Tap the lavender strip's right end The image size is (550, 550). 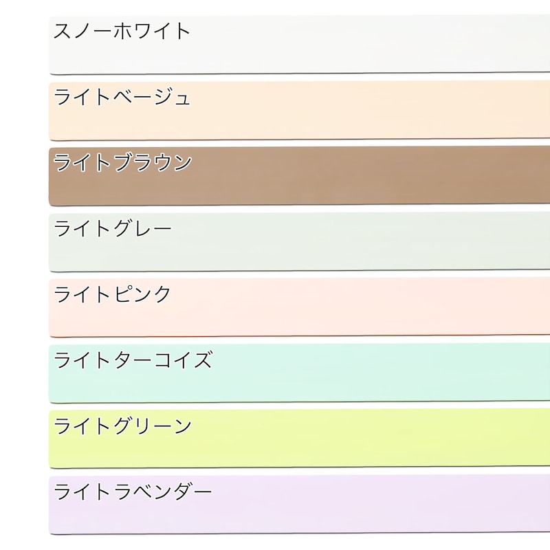[x=542, y=503]
